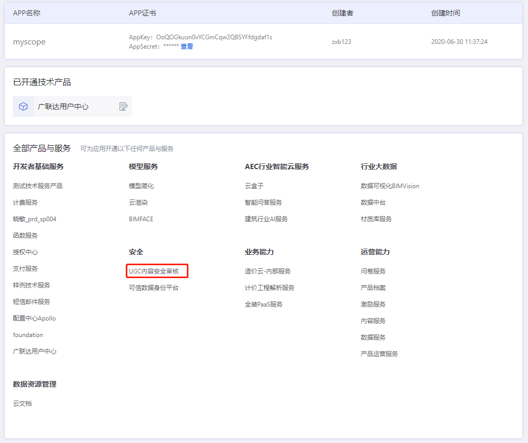Open the UGC内容安全审核 service

[x=154, y=271]
